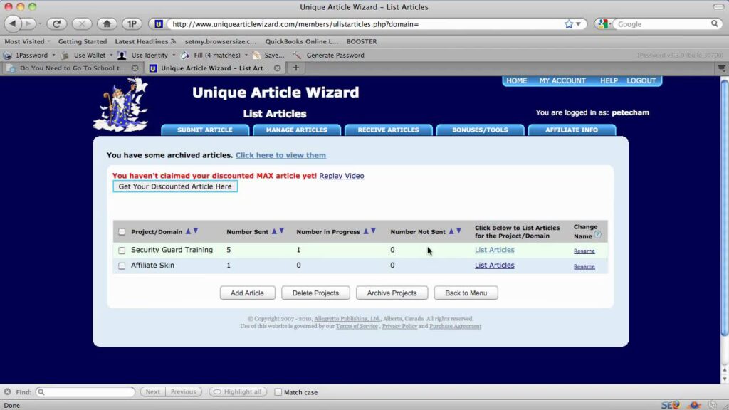This screenshot has width=729, height=410.
Task: Sort Project/Domain descending with down arrow
Action: [x=196, y=231]
